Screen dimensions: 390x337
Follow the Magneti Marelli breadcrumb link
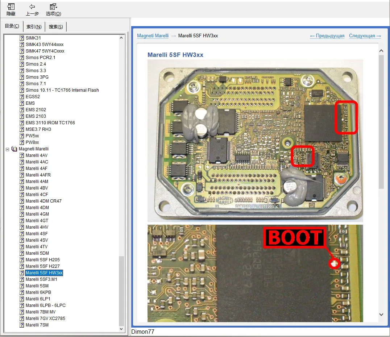tap(153, 36)
